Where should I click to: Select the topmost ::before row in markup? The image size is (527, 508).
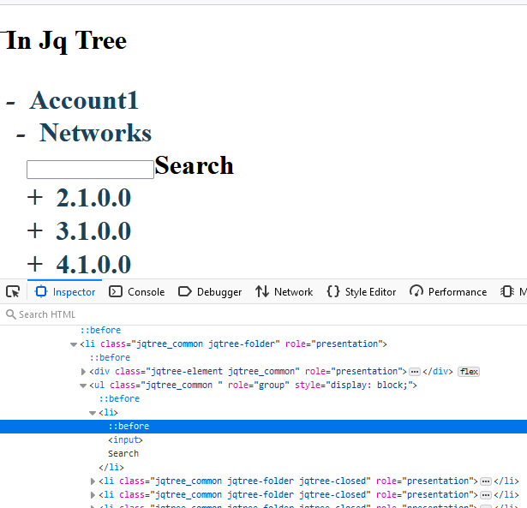coord(100,331)
